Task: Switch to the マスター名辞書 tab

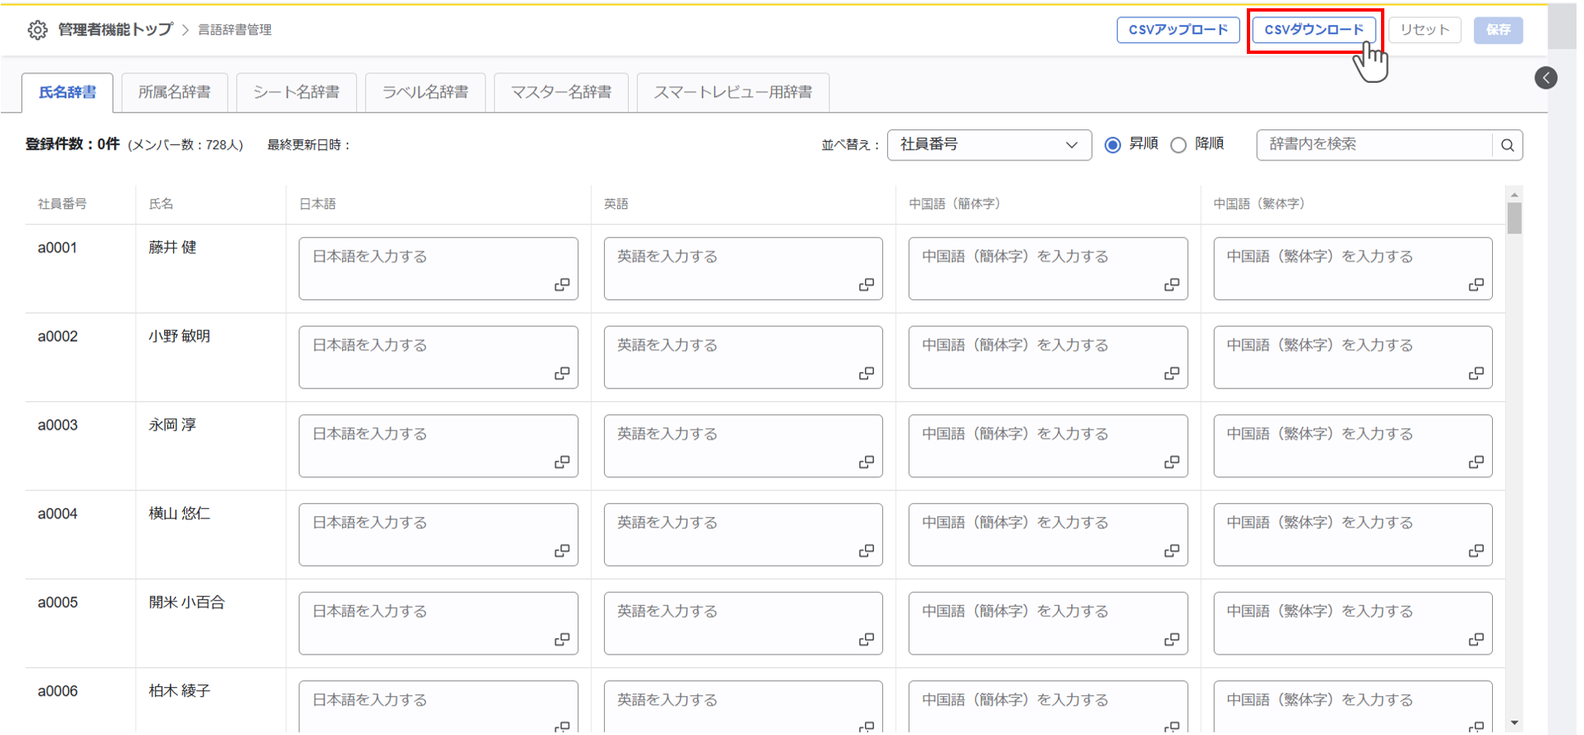Action: click(561, 92)
